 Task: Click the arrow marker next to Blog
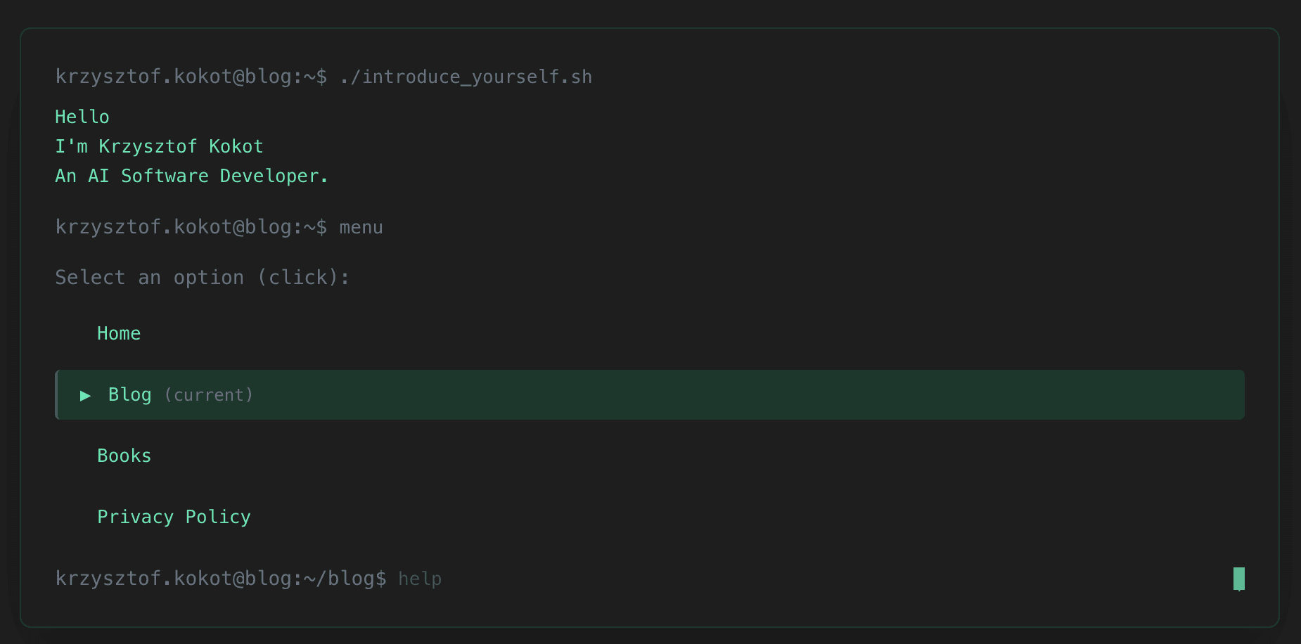tap(86, 395)
